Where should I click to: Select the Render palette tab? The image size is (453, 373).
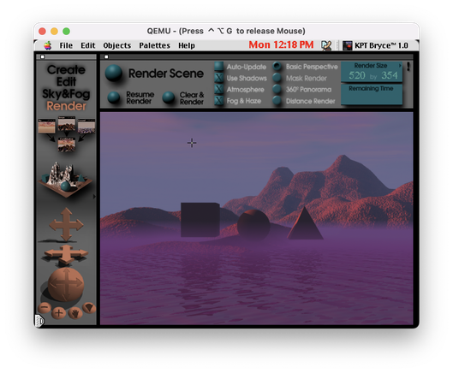point(66,106)
